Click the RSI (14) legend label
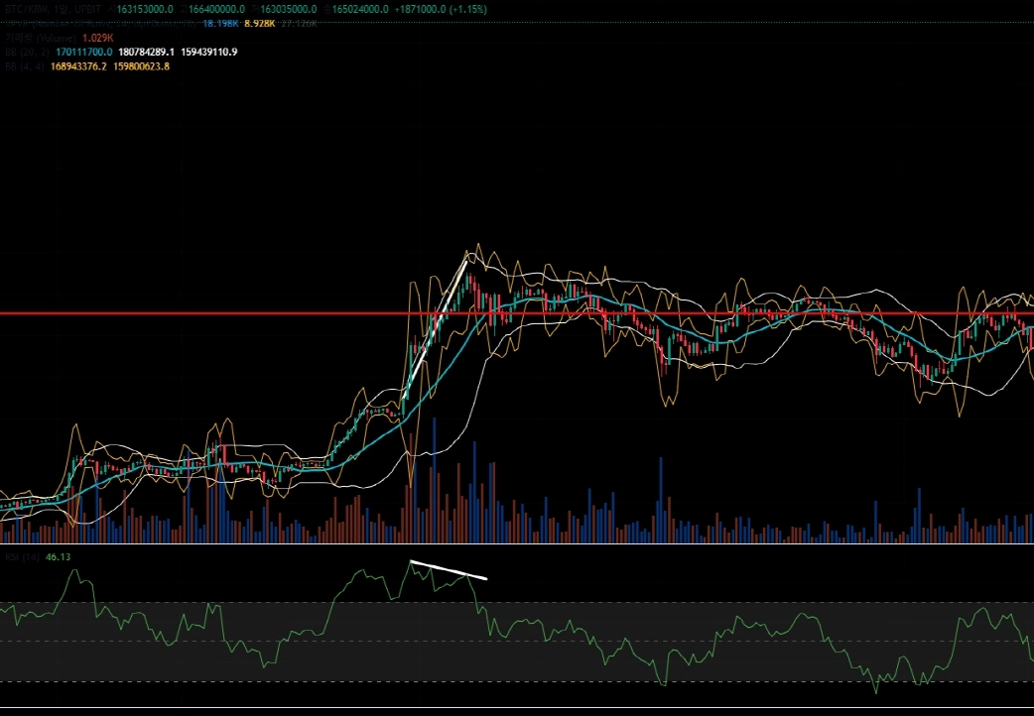 tap(23, 557)
